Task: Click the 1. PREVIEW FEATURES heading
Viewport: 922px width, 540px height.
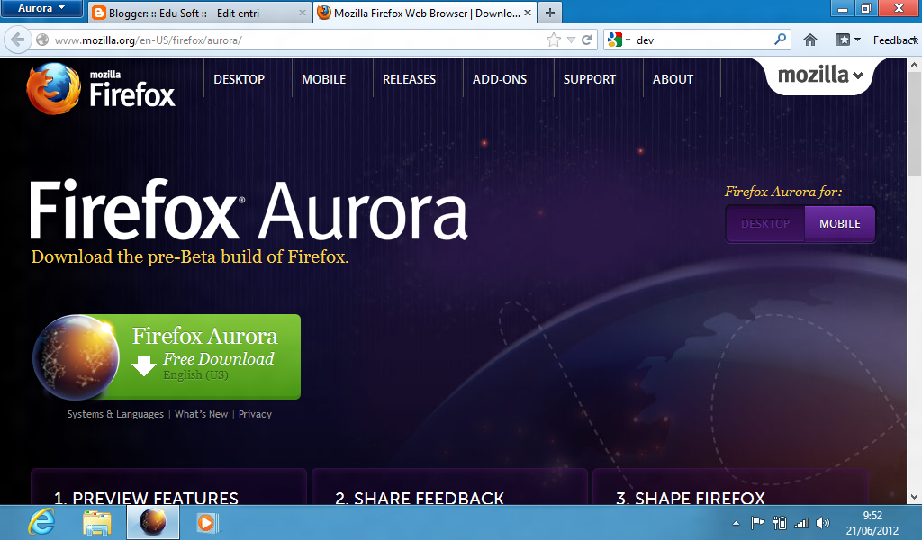Action: point(147,499)
